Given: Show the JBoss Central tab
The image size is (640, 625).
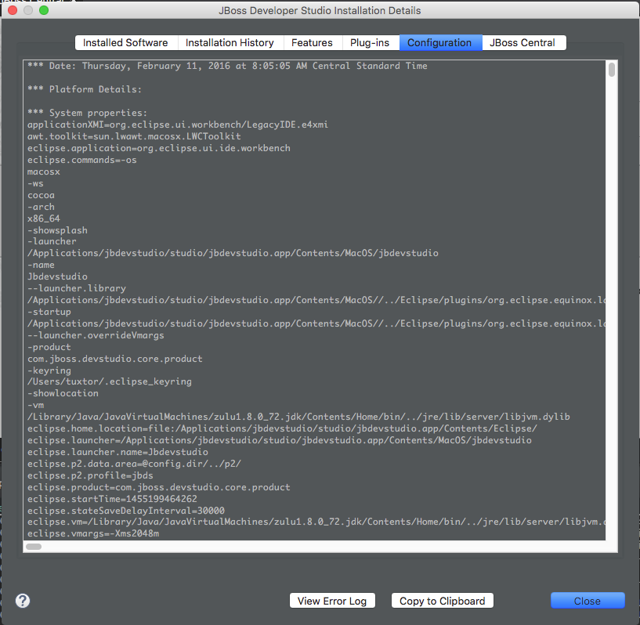Looking at the screenshot, I should tap(522, 42).
